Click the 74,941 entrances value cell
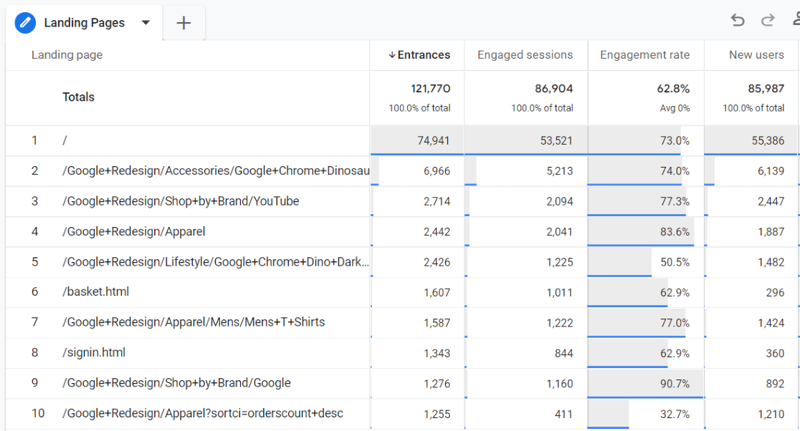800x431 pixels. click(434, 140)
